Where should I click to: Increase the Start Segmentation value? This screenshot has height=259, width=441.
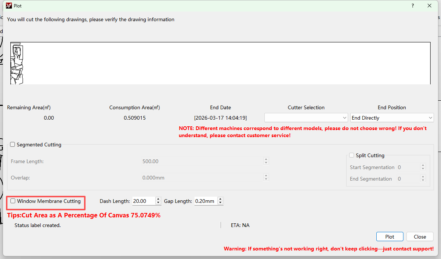(423, 165)
